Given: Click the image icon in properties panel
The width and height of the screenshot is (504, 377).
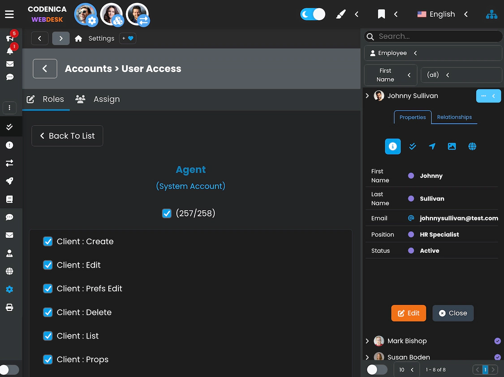Looking at the screenshot, I should tap(452, 147).
